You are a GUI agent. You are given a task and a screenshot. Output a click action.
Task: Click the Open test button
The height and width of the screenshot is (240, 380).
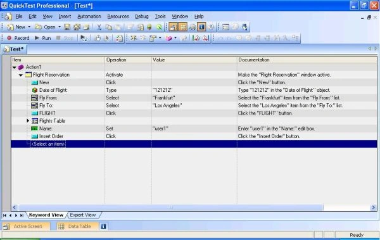[x=46, y=27]
